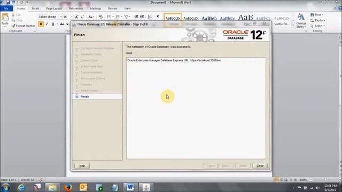
Task: Click Replace in the Editing group
Action: pos(318,20)
